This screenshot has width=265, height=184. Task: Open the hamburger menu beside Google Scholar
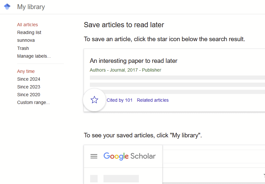(94, 156)
